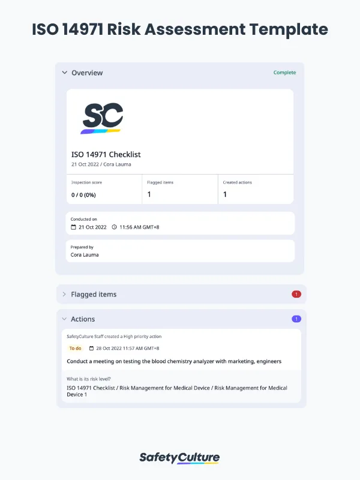The width and height of the screenshot is (360, 480).
Task: Collapse the Actions section chevron
Action: (x=65, y=319)
